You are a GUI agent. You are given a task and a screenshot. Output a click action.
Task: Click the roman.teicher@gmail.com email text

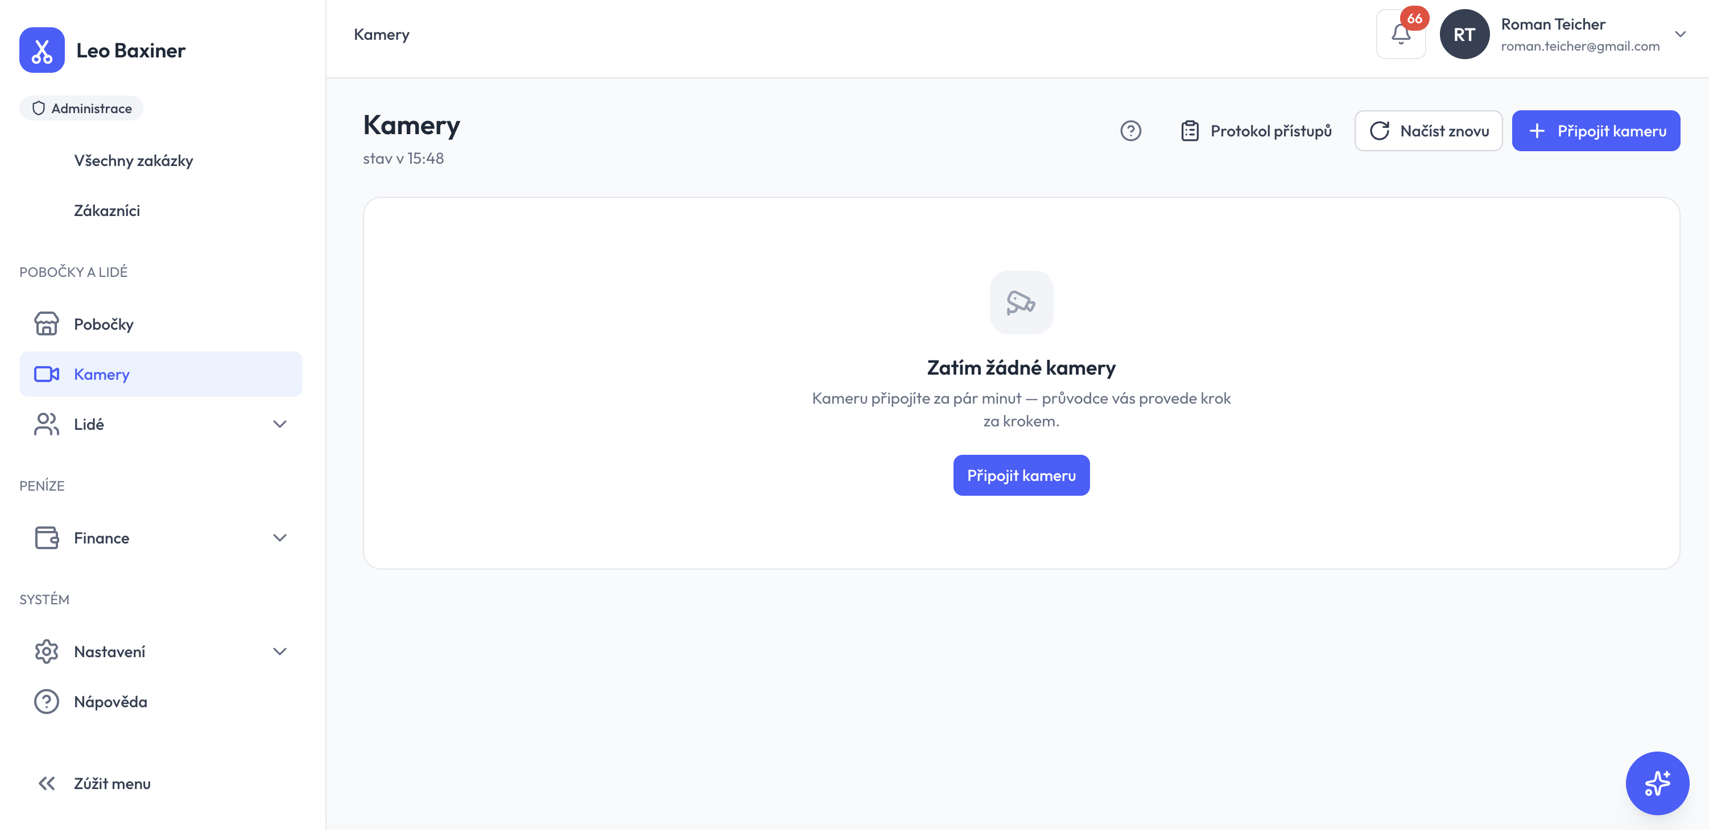(1580, 47)
